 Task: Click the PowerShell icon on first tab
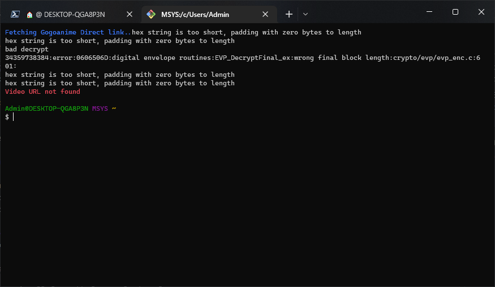tap(15, 14)
